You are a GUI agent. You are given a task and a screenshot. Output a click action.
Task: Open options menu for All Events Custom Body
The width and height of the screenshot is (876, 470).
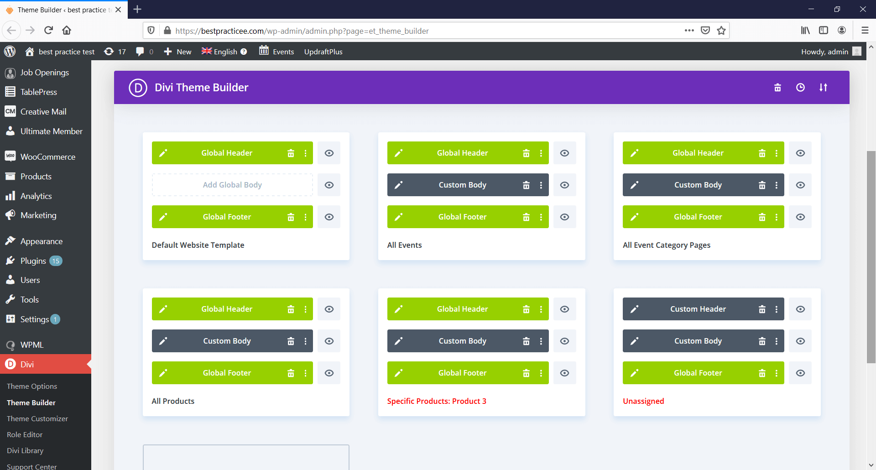[x=541, y=185]
